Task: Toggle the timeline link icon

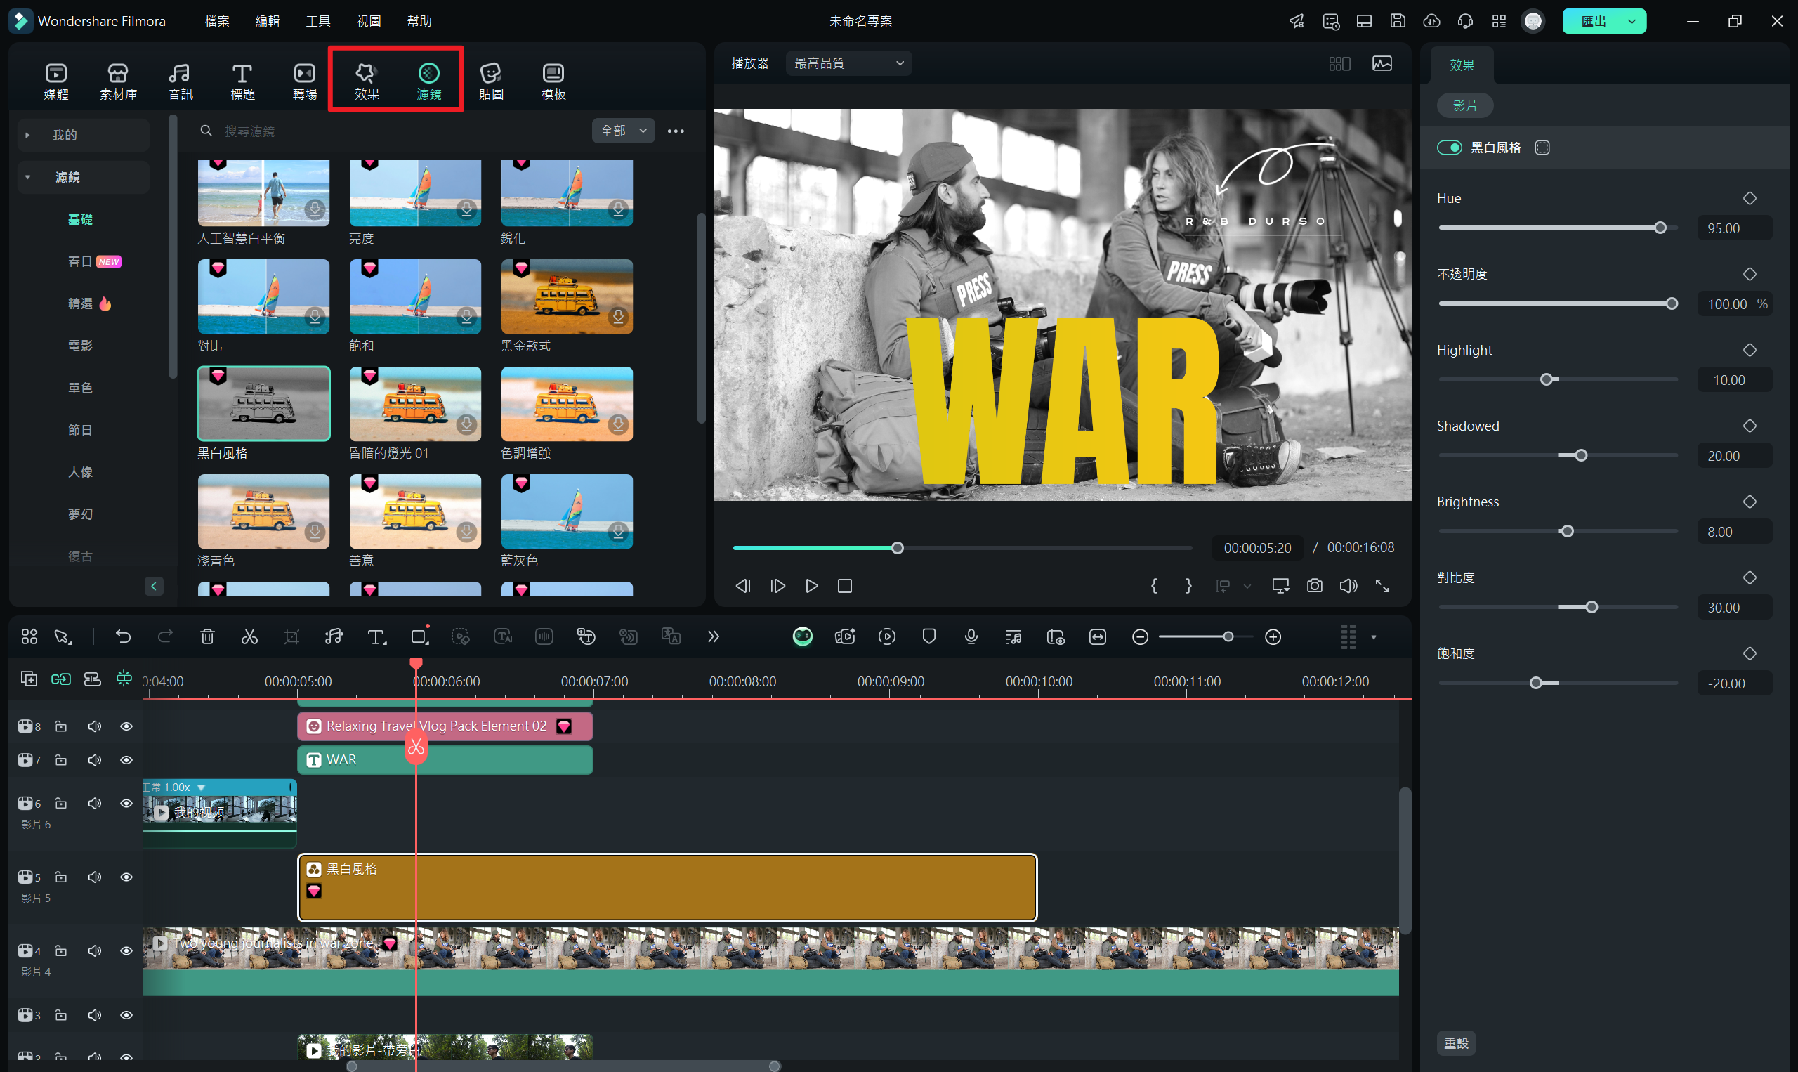Action: [60, 679]
